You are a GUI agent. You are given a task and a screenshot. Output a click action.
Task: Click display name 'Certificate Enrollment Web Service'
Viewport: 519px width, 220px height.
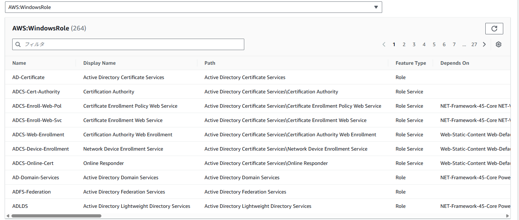(123, 120)
